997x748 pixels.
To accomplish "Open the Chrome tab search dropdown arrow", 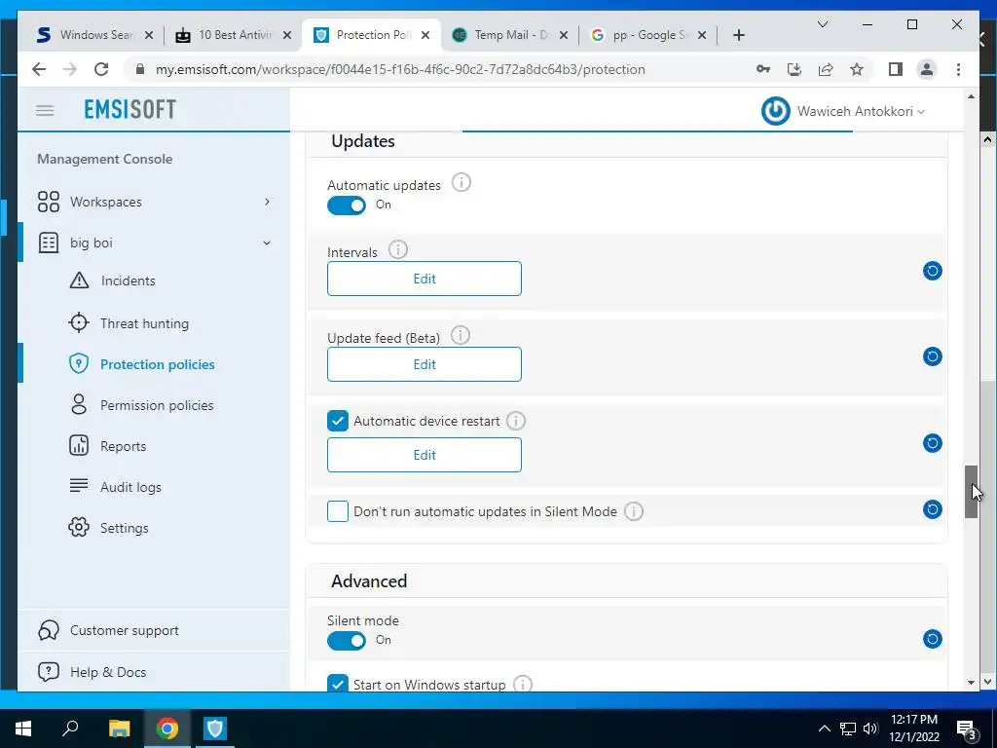I will 822,24.
